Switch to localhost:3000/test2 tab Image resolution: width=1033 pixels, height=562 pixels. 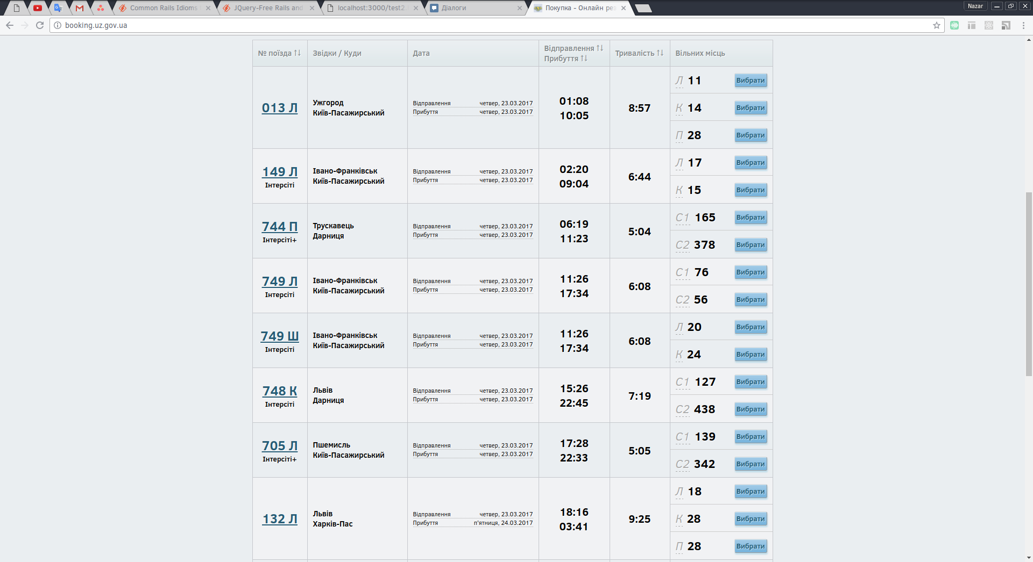(371, 8)
